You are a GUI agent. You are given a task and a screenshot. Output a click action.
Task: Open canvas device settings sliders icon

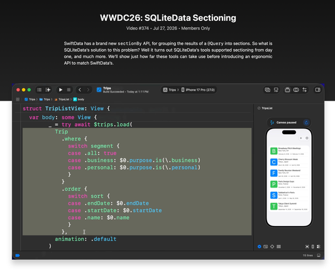[x=318, y=247]
